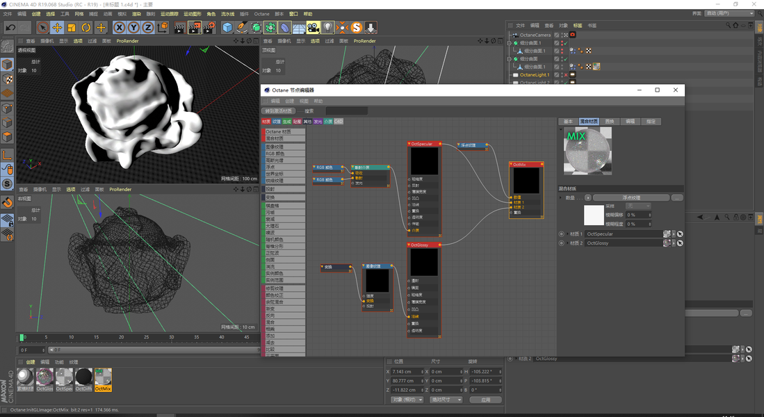
Task: Click the orange S plugin icon in toolbar
Action: (357, 28)
